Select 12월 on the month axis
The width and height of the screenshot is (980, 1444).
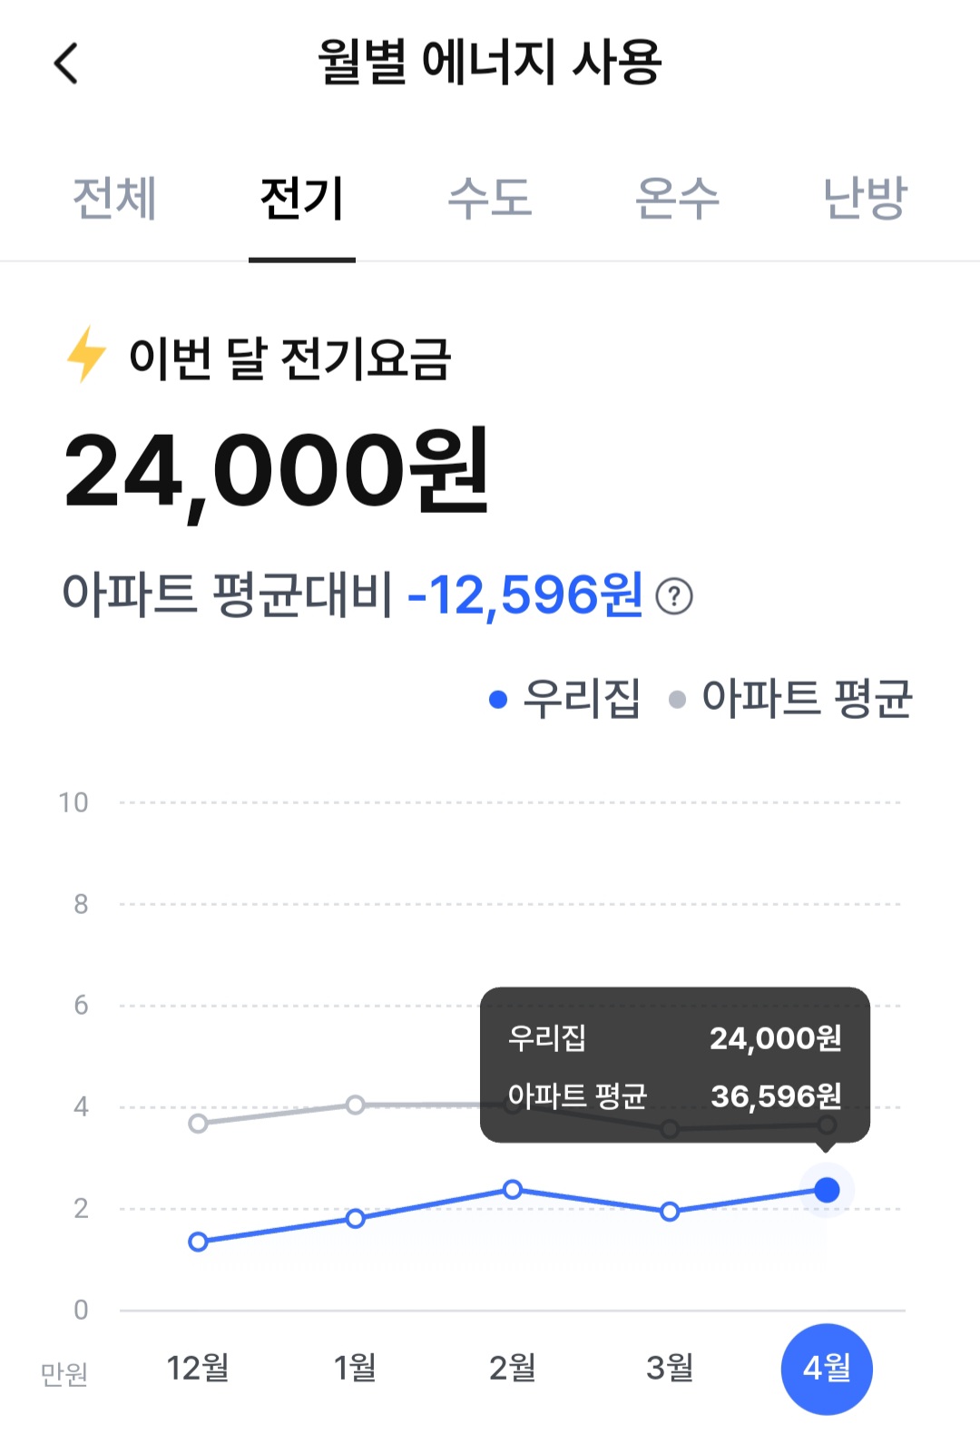click(198, 1368)
